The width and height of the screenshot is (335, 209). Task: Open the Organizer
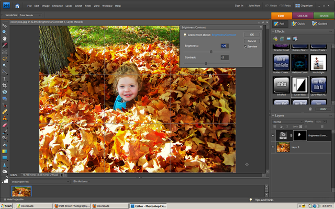(x=304, y=6)
